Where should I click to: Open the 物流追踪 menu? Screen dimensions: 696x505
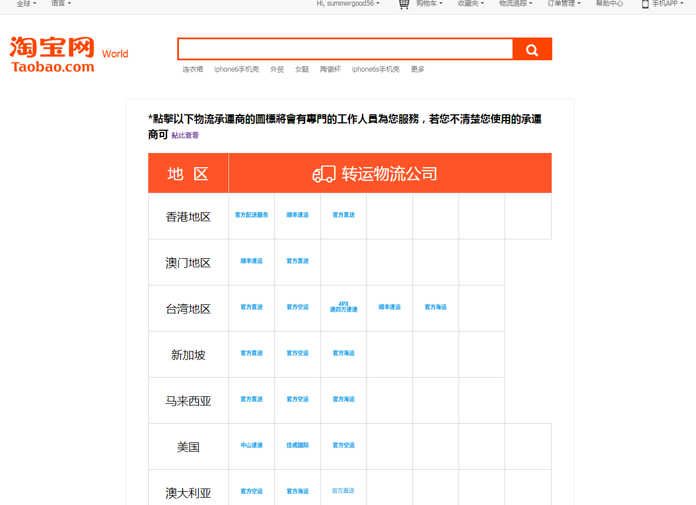(515, 3)
